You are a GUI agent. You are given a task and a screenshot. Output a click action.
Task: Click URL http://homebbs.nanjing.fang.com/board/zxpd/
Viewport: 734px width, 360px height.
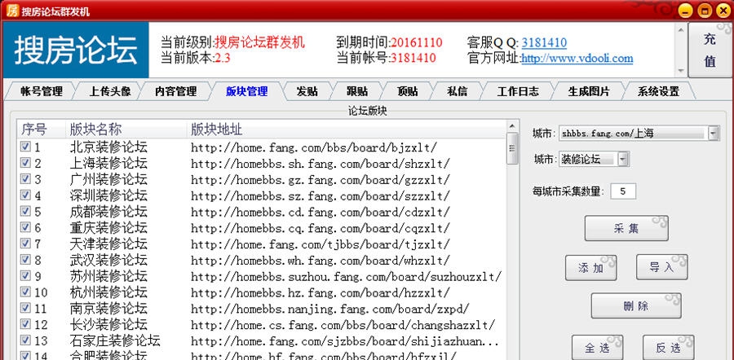(330, 308)
